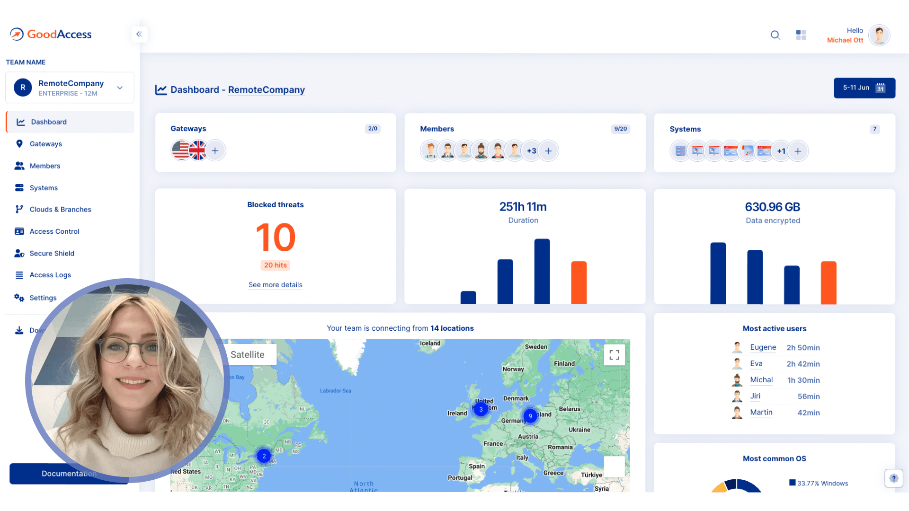Click the Documentation button
909x511 pixels.
[69, 474]
